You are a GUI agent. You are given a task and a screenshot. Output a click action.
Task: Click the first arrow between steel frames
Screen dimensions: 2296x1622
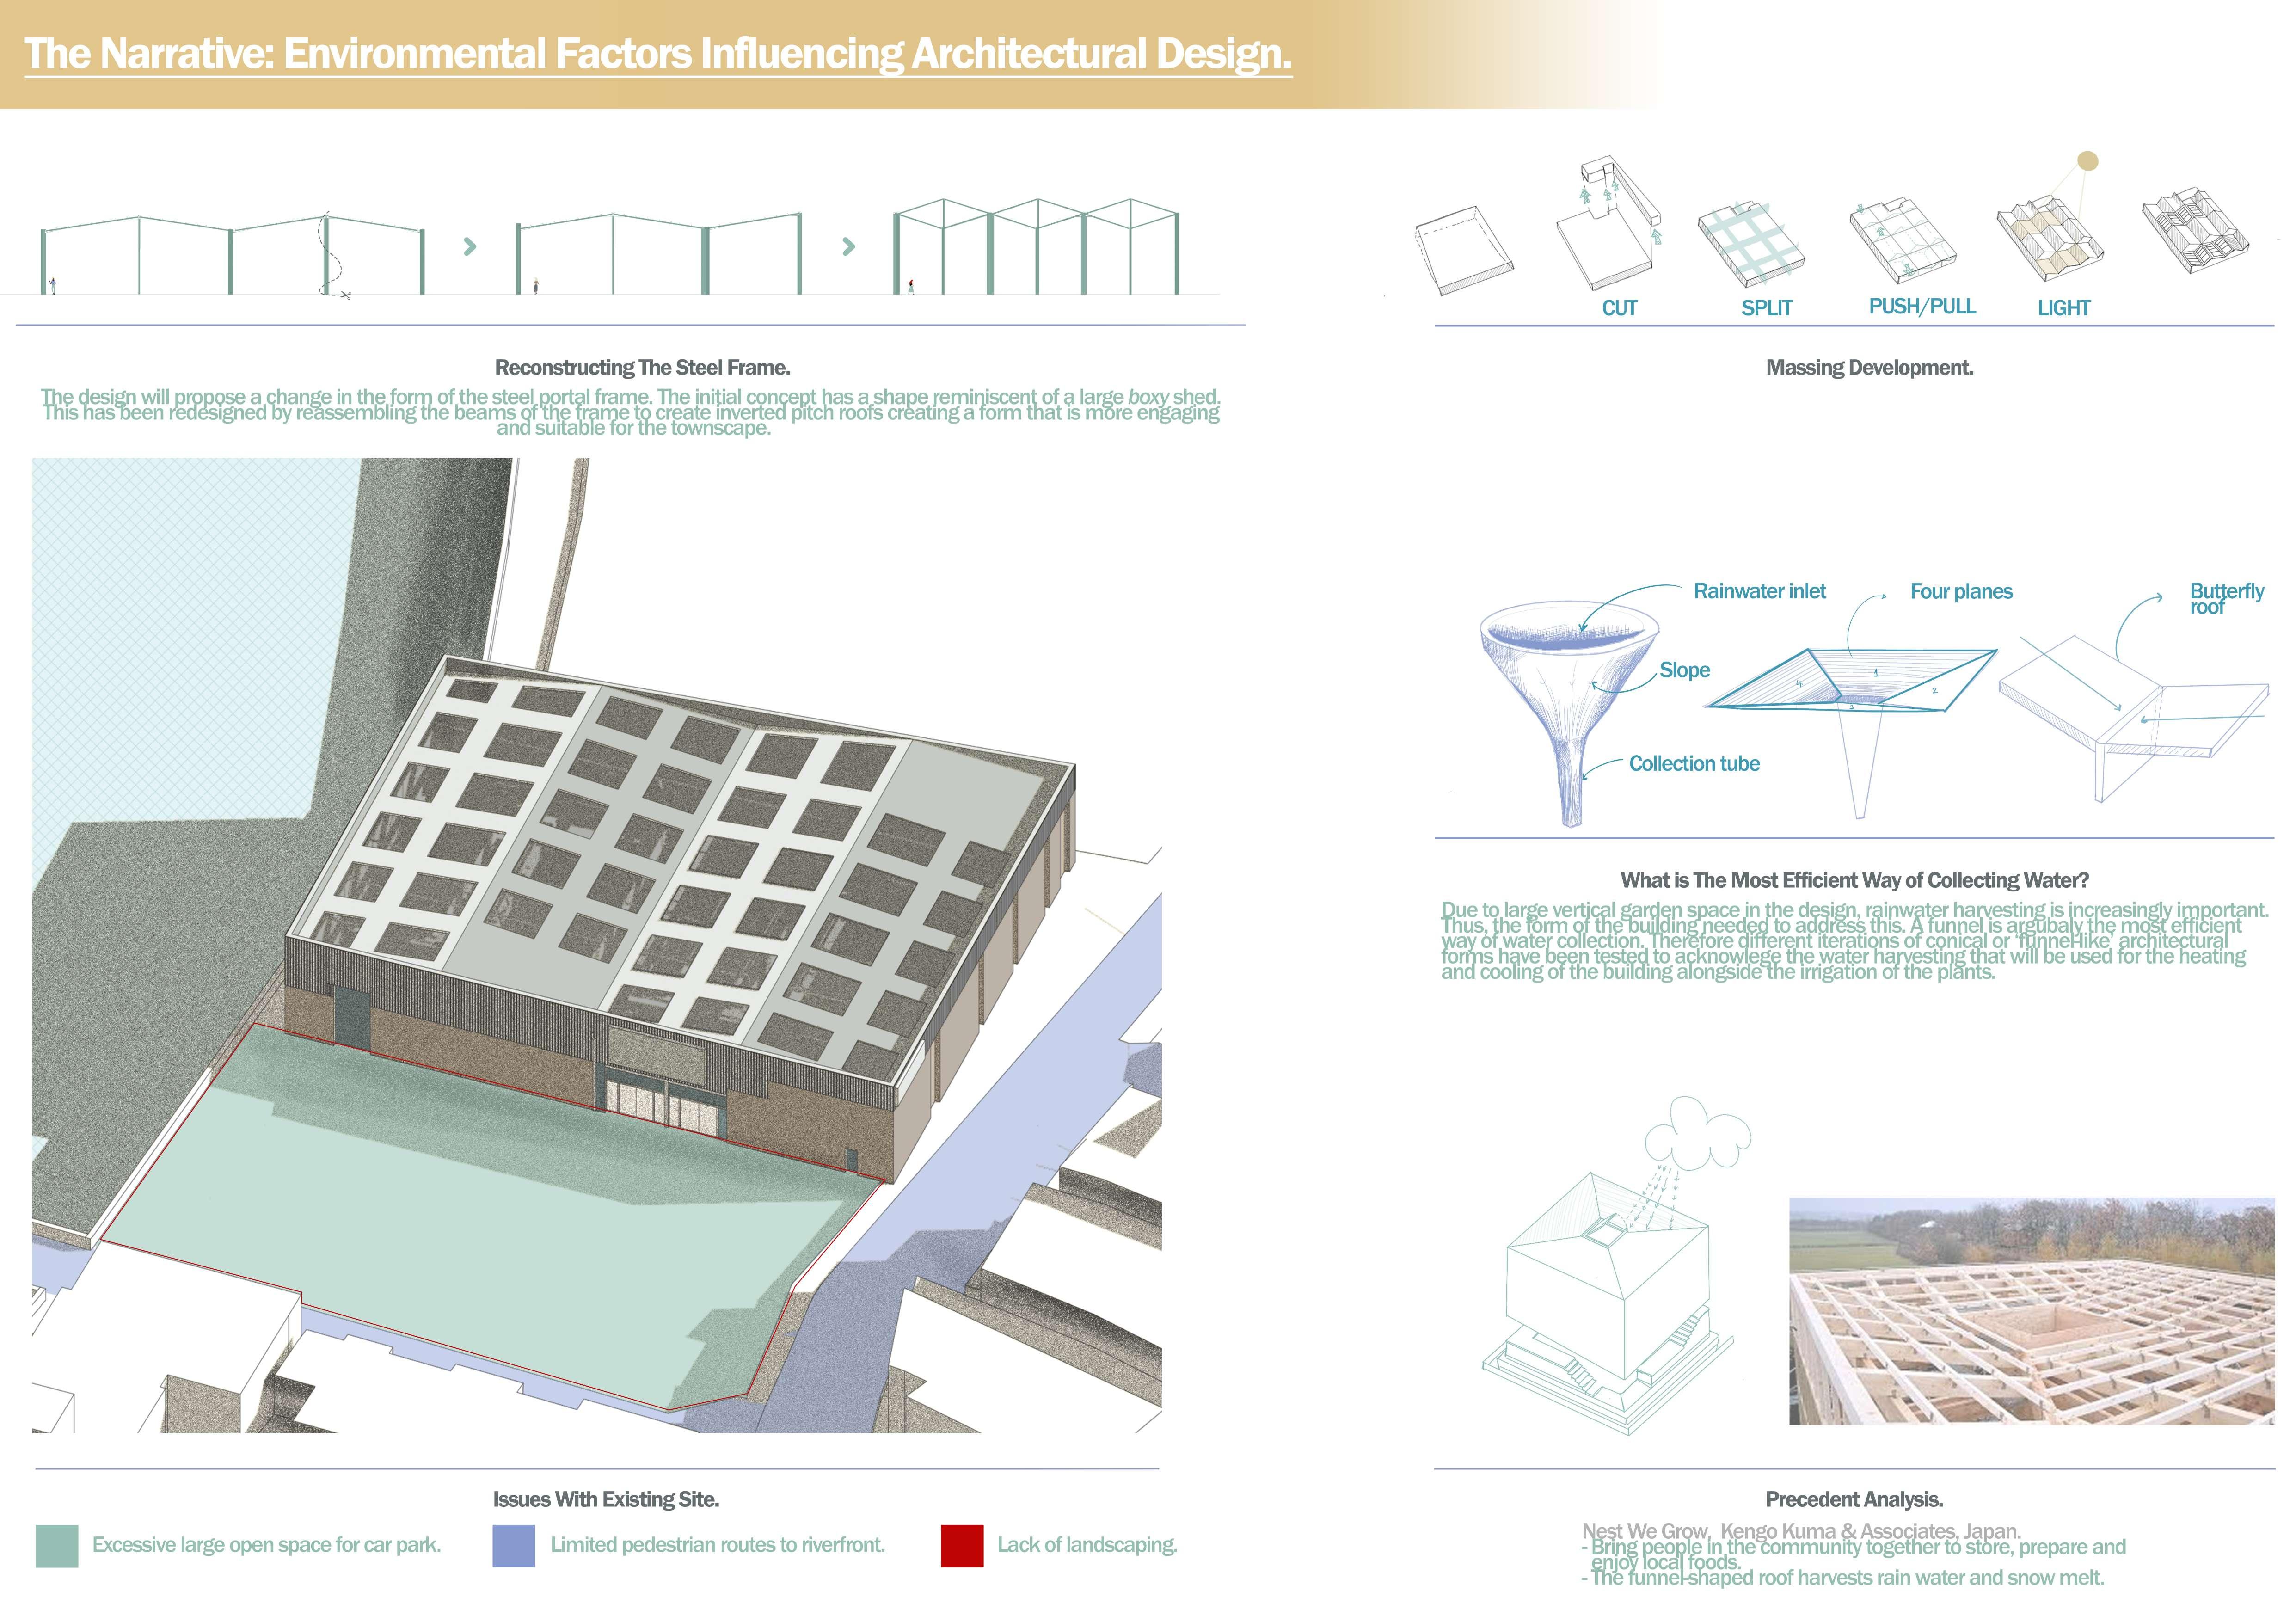470,246
